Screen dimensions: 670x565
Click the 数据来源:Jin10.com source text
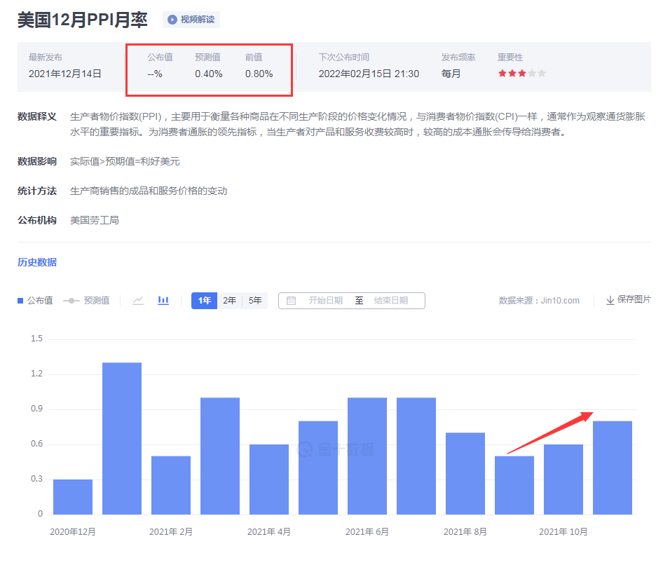pyautogui.click(x=539, y=301)
